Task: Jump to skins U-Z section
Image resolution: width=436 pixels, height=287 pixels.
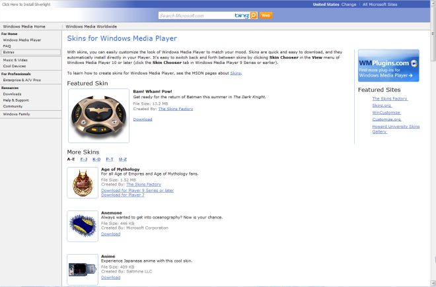Action: (x=123, y=159)
